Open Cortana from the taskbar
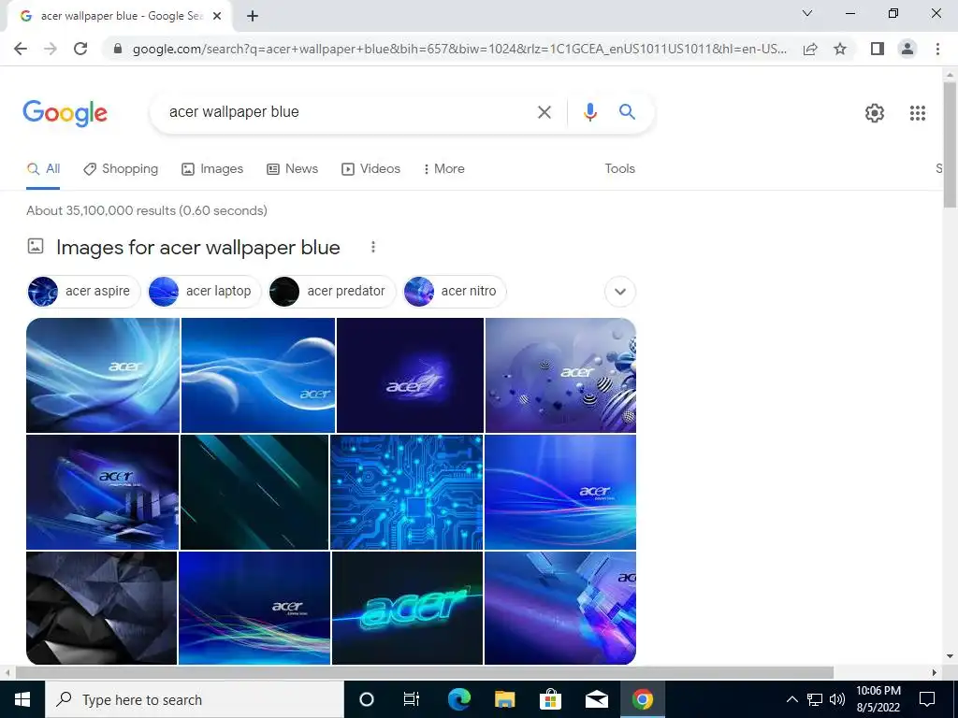 [x=366, y=699]
